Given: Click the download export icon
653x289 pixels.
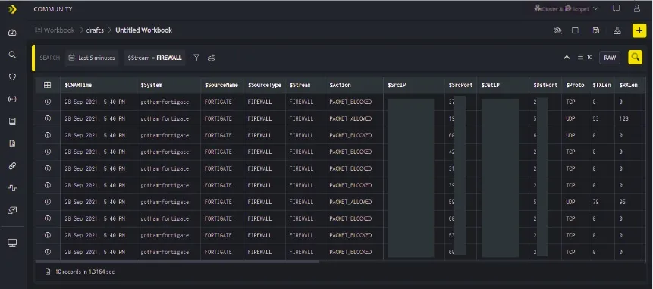Looking at the screenshot, I should [x=617, y=30].
